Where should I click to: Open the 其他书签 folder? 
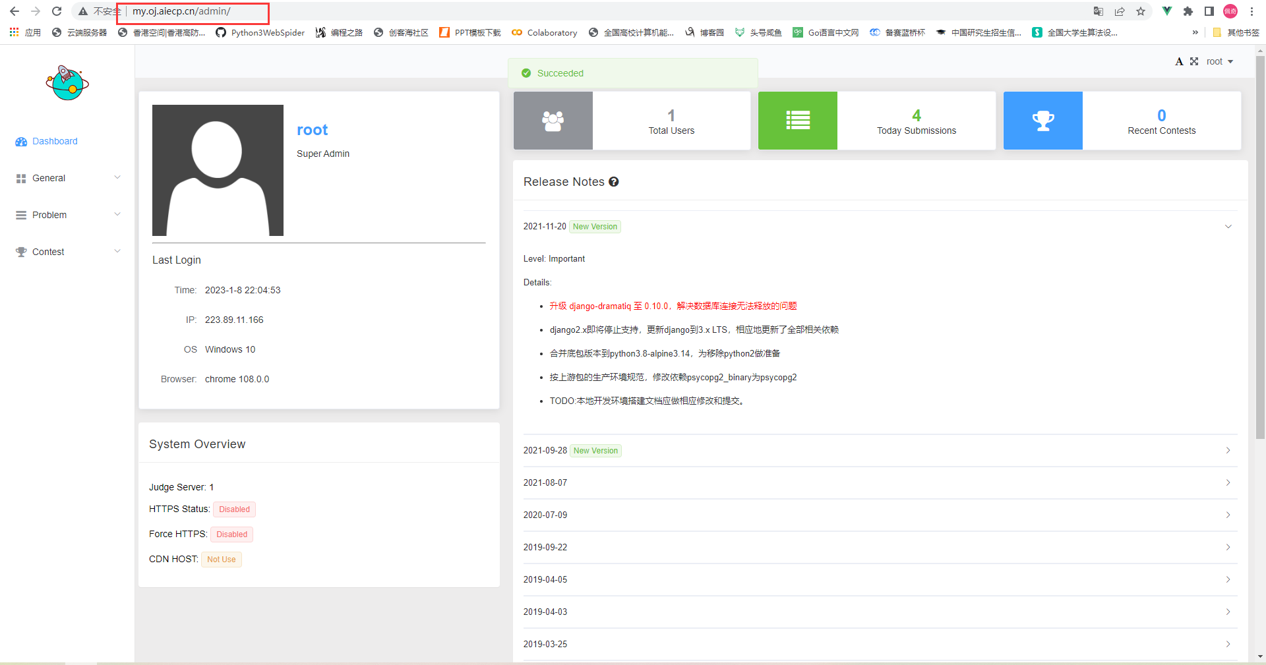1236,32
